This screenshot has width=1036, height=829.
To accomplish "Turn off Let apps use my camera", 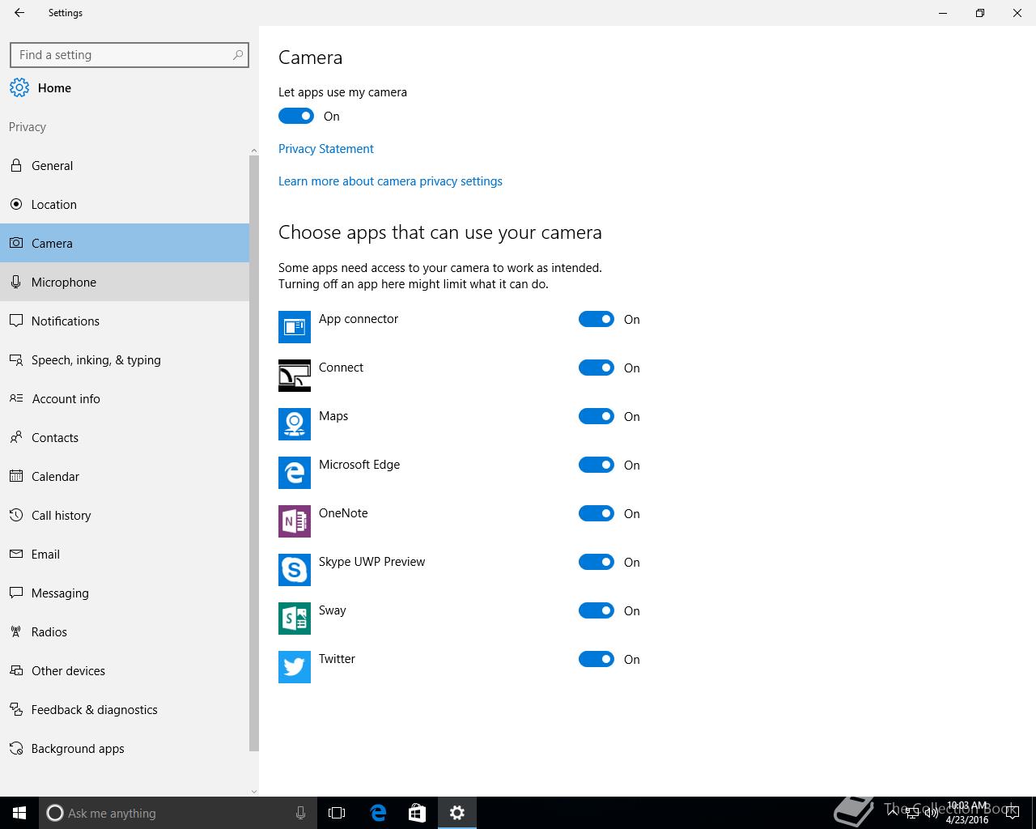I will tap(296, 116).
